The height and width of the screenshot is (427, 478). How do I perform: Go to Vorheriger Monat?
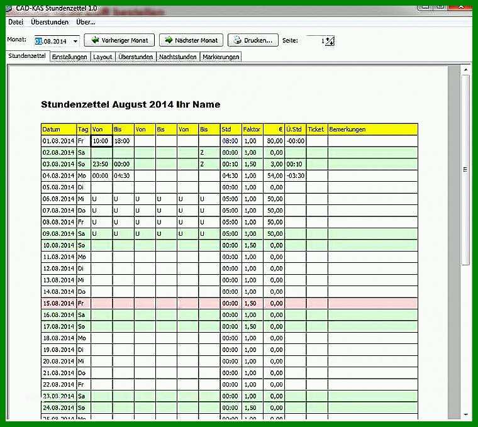pyautogui.click(x=119, y=40)
